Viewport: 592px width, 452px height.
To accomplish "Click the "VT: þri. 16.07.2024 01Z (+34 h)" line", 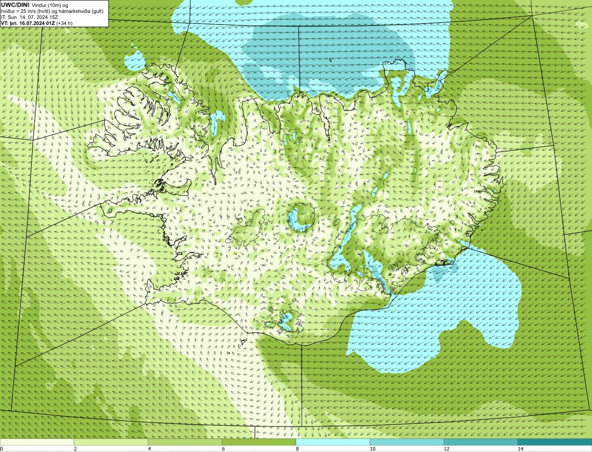I will (x=37, y=23).
